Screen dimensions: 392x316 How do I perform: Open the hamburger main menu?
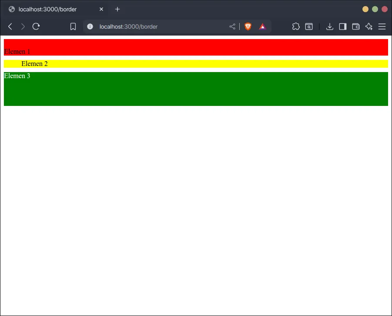[382, 26]
